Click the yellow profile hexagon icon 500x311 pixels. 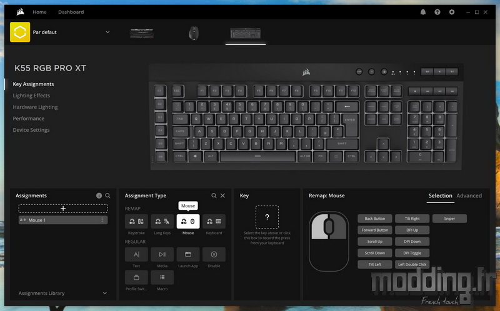click(x=20, y=32)
